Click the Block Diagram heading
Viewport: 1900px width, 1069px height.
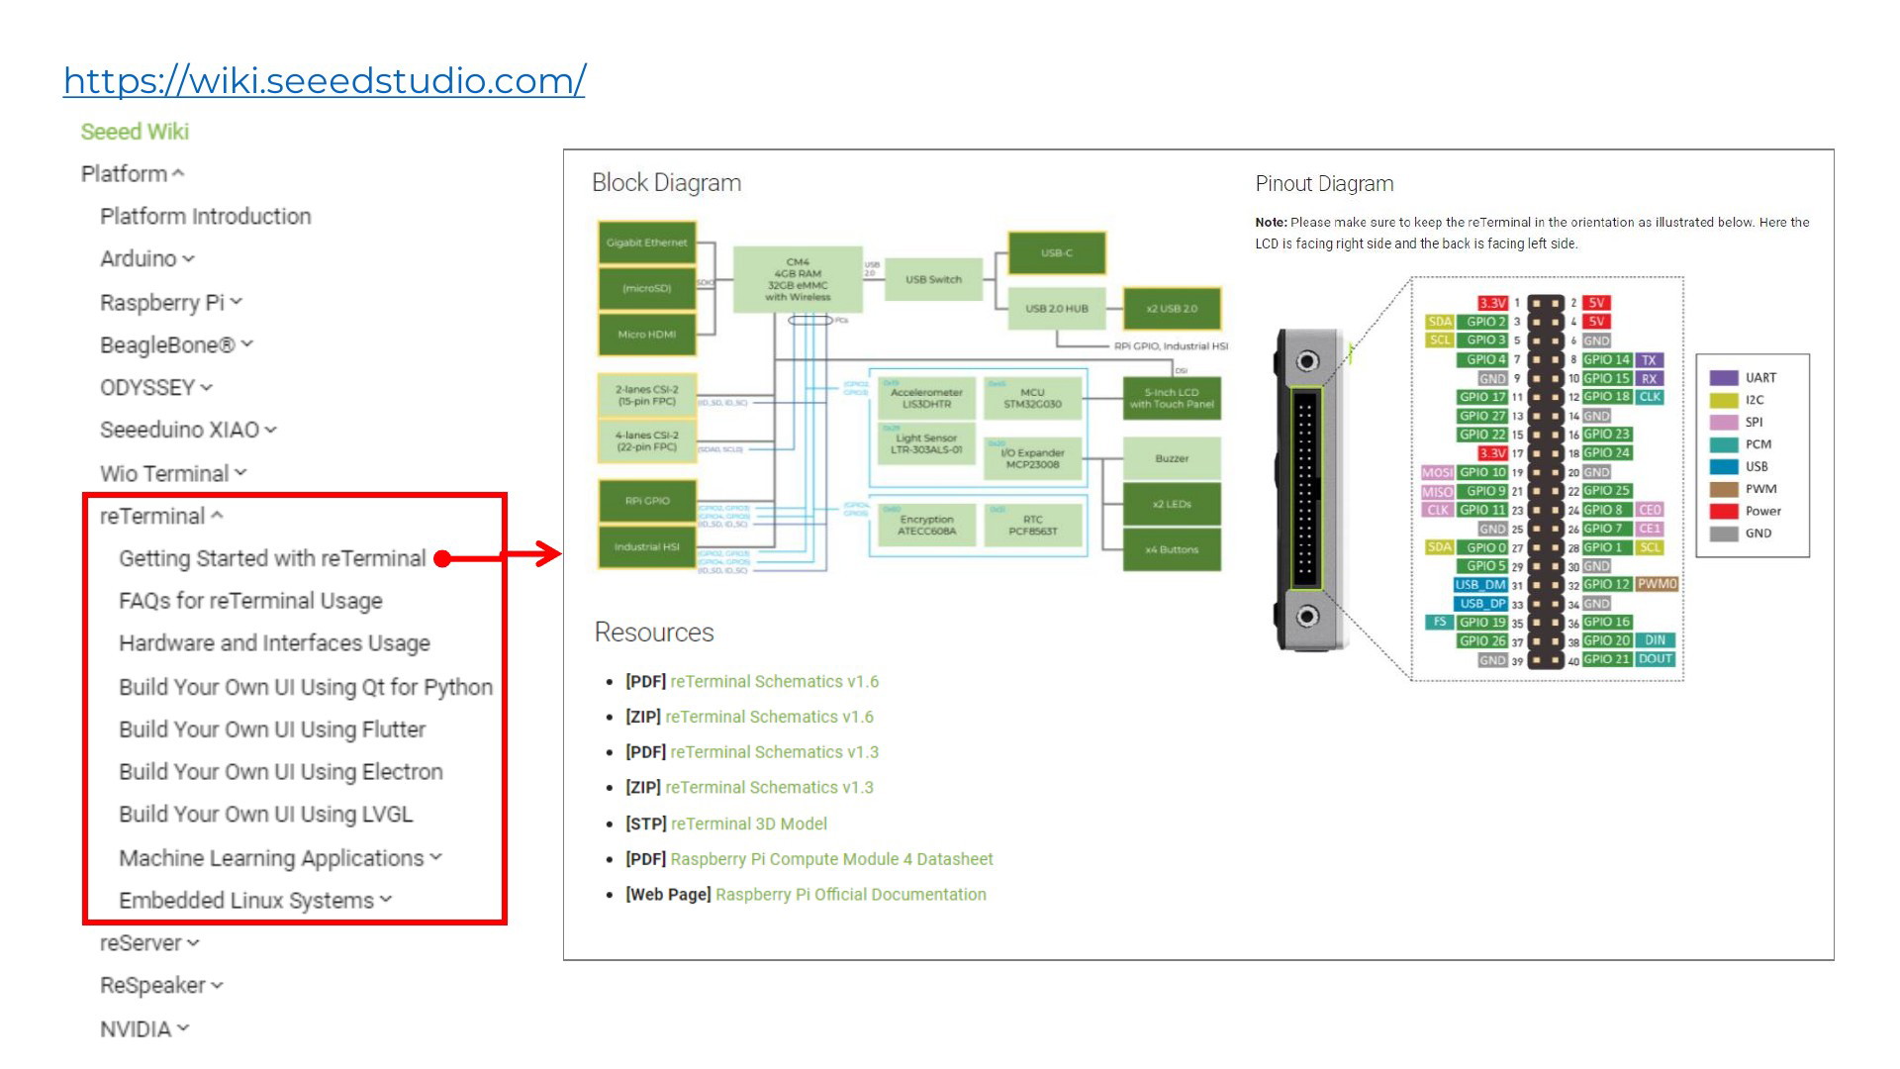(666, 183)
